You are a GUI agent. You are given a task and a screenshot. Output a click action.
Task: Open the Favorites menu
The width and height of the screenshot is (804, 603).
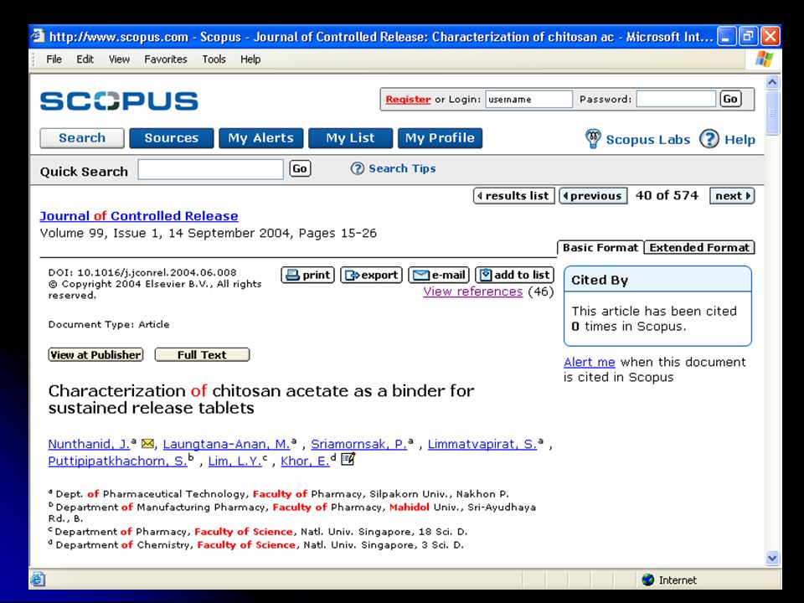point(166,59)
